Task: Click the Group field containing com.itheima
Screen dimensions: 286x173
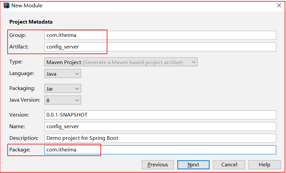Action: coord(160,35)
